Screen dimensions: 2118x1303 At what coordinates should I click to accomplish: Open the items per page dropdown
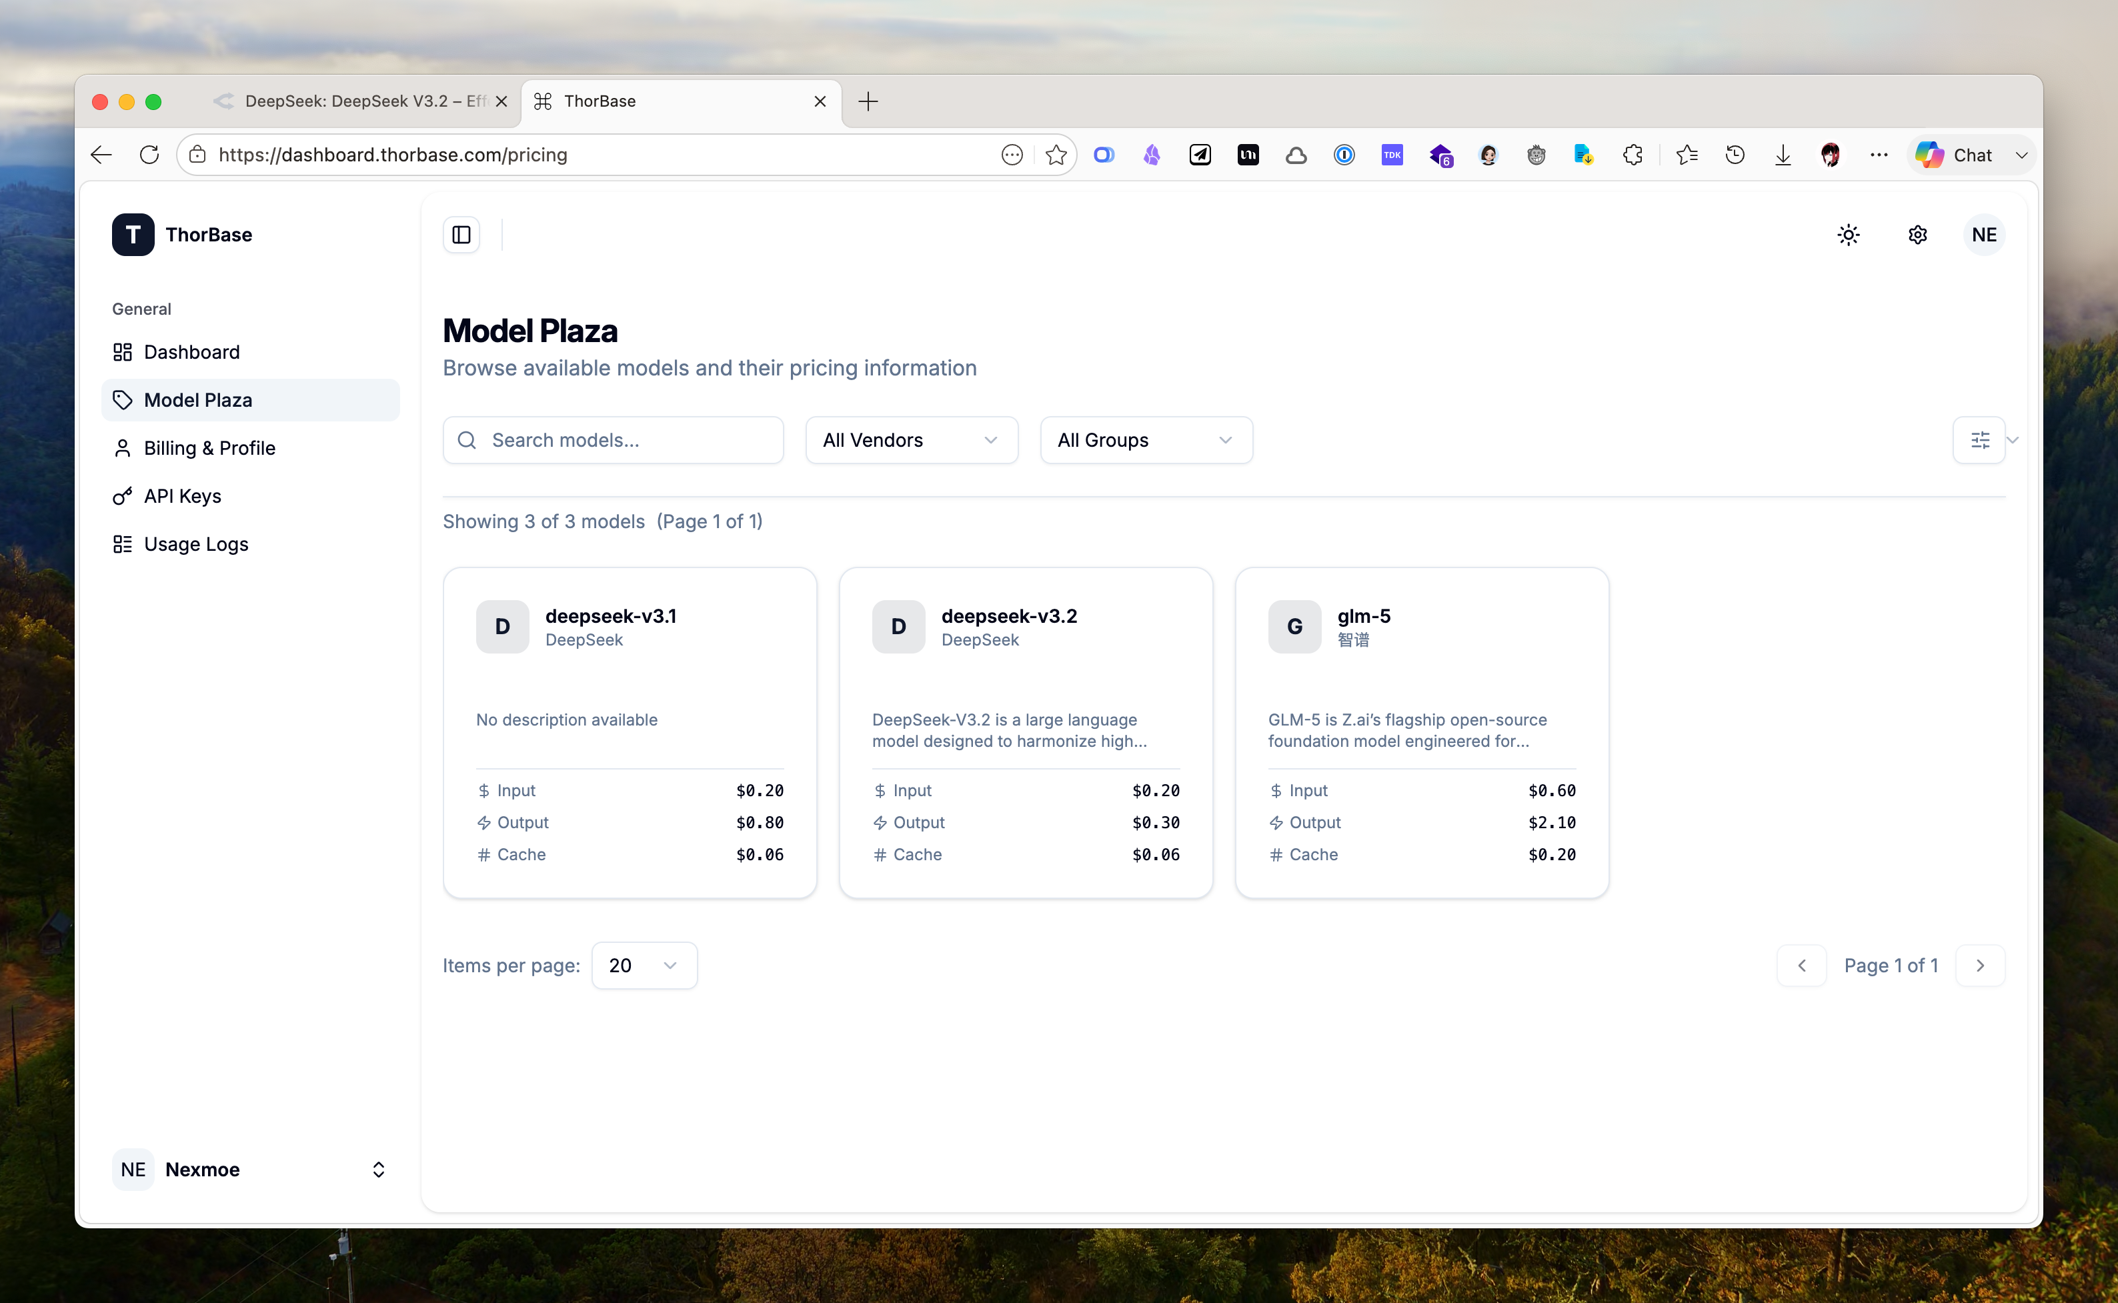tap(644, 965)
